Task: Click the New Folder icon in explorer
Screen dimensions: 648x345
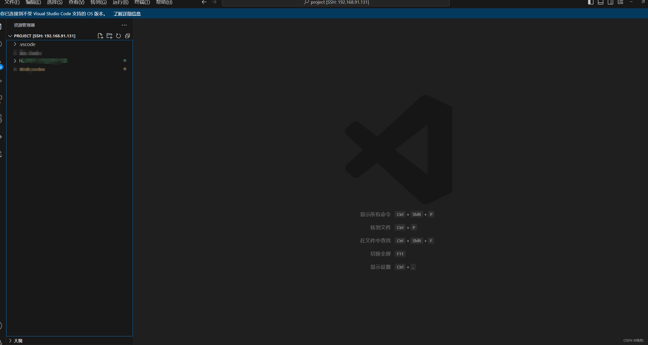Action: click(109, 36)
